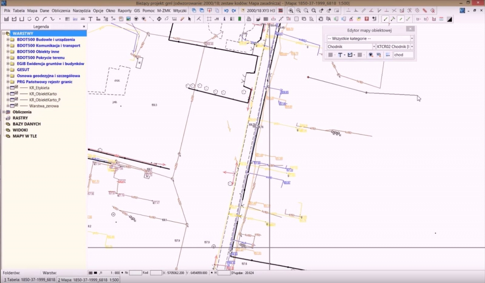Open the Obliczenia menu
Screen dimensions: 485x283
(61, 11)
